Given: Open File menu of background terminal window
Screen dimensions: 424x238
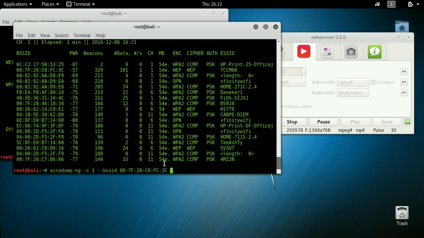Looking at the screenshot, I should (6, 22).
